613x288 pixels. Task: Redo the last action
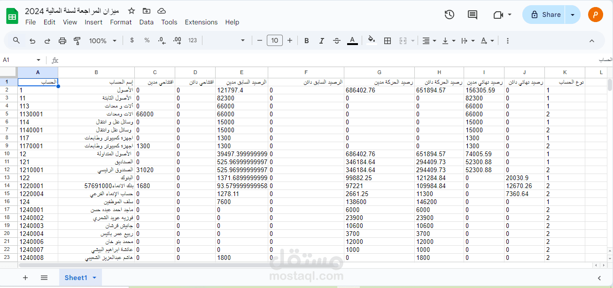coord(47,41)
